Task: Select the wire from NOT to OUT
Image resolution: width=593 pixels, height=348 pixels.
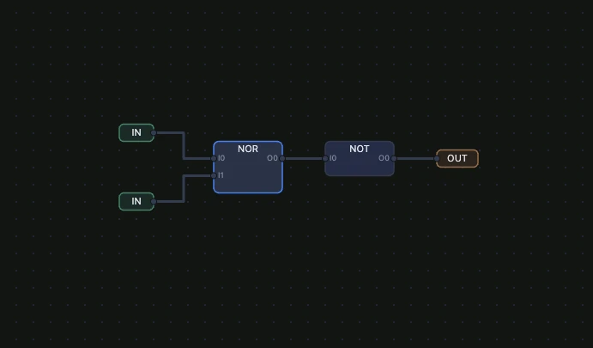Action: click(415, 158)
